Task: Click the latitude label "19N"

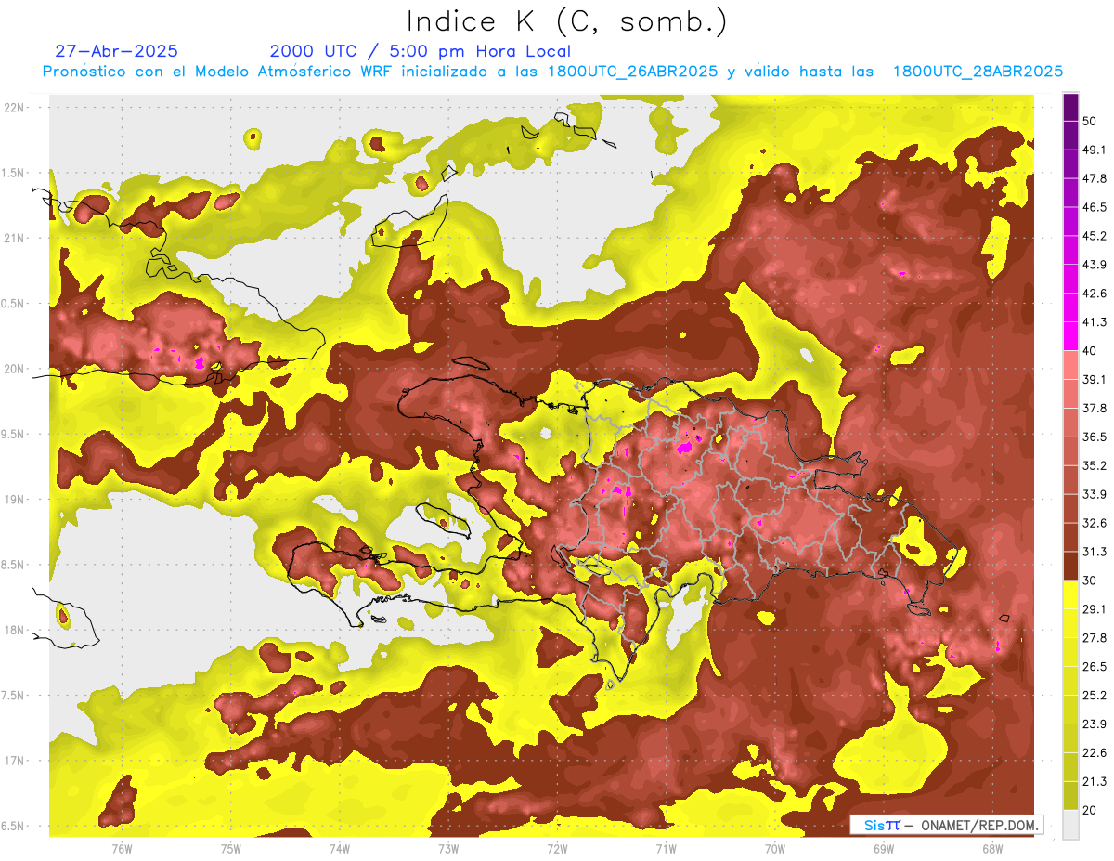Action: coord(15,499)
